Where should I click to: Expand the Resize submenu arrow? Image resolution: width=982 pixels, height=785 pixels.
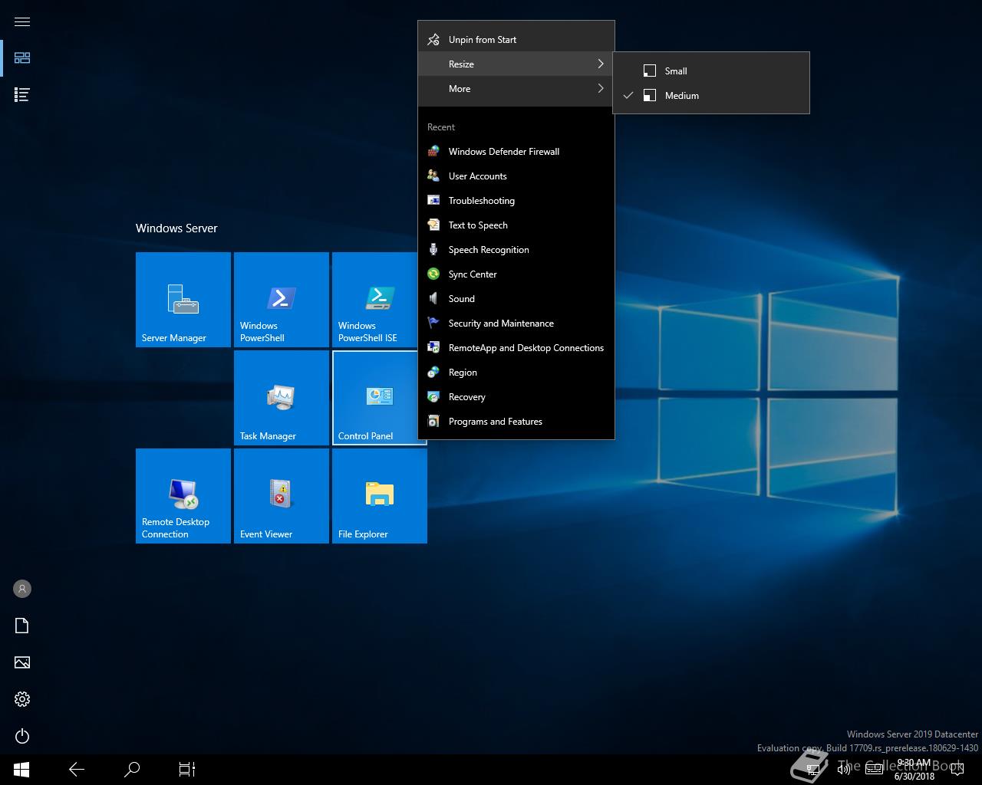click(601, 64)
